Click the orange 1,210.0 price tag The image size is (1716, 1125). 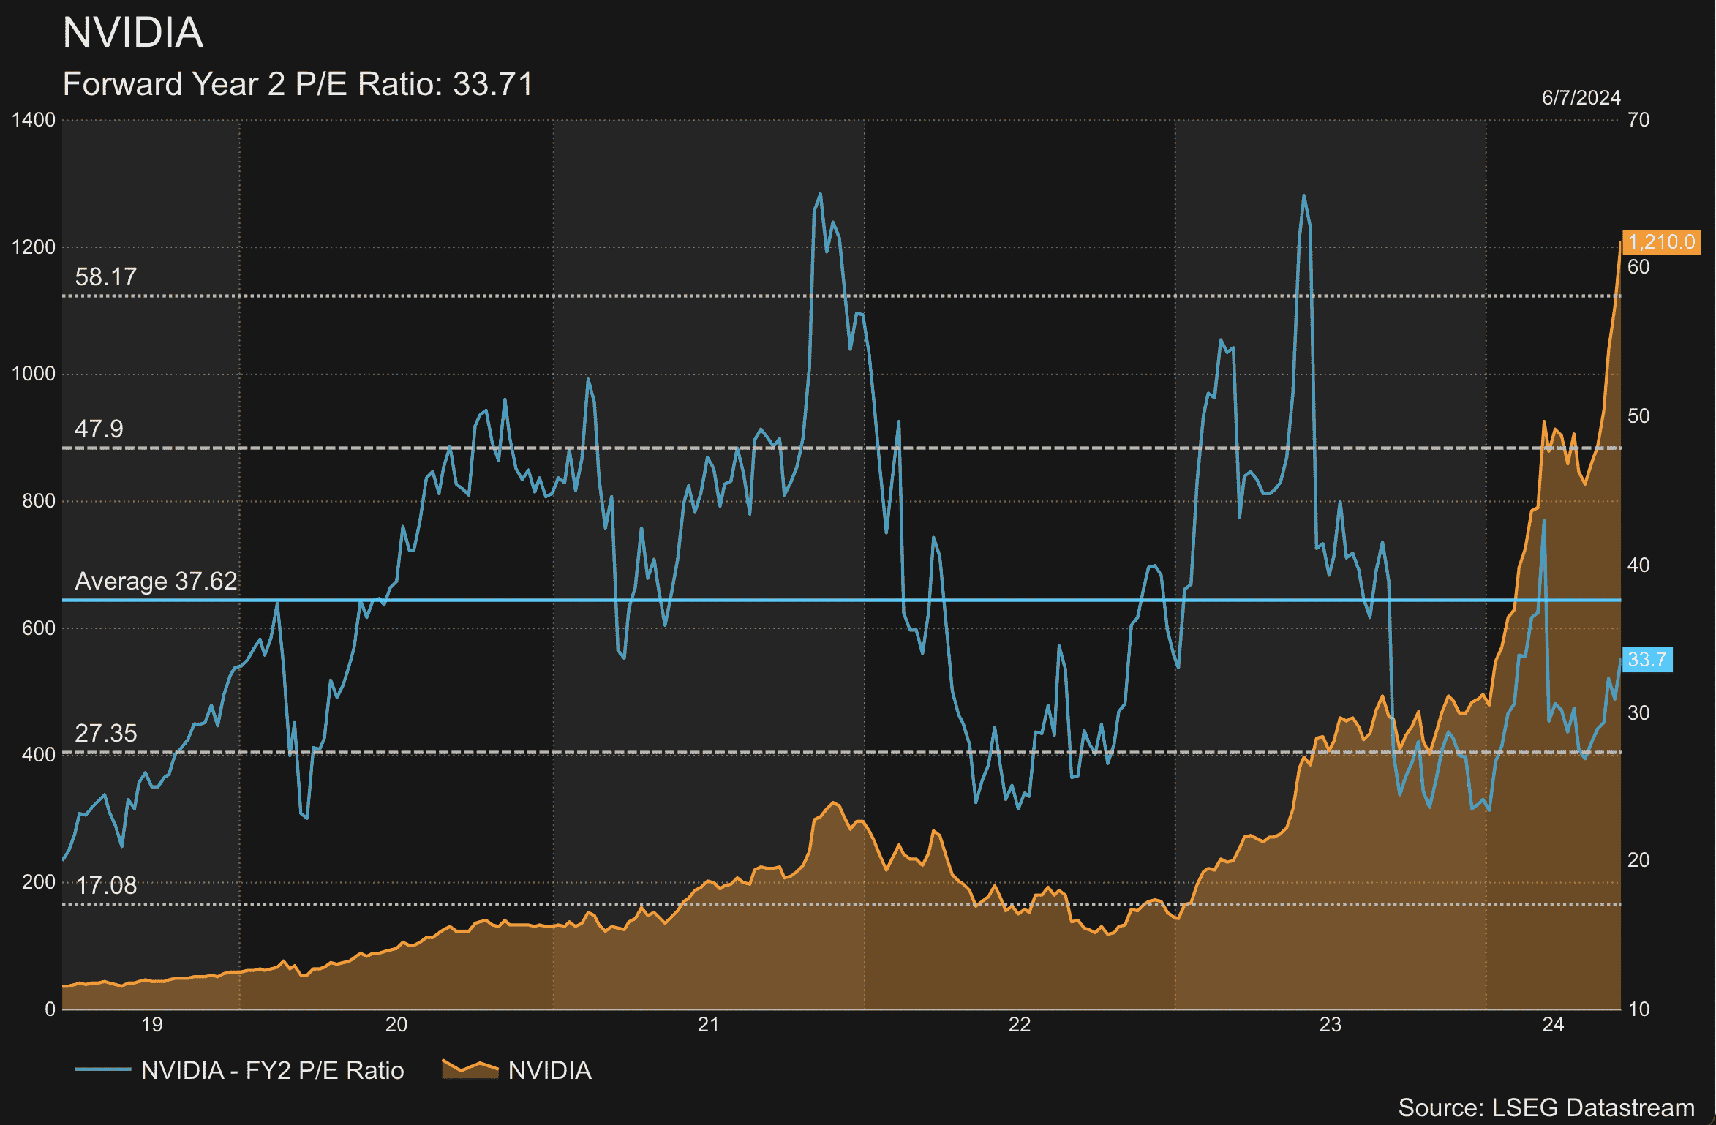click(1661, 242)
